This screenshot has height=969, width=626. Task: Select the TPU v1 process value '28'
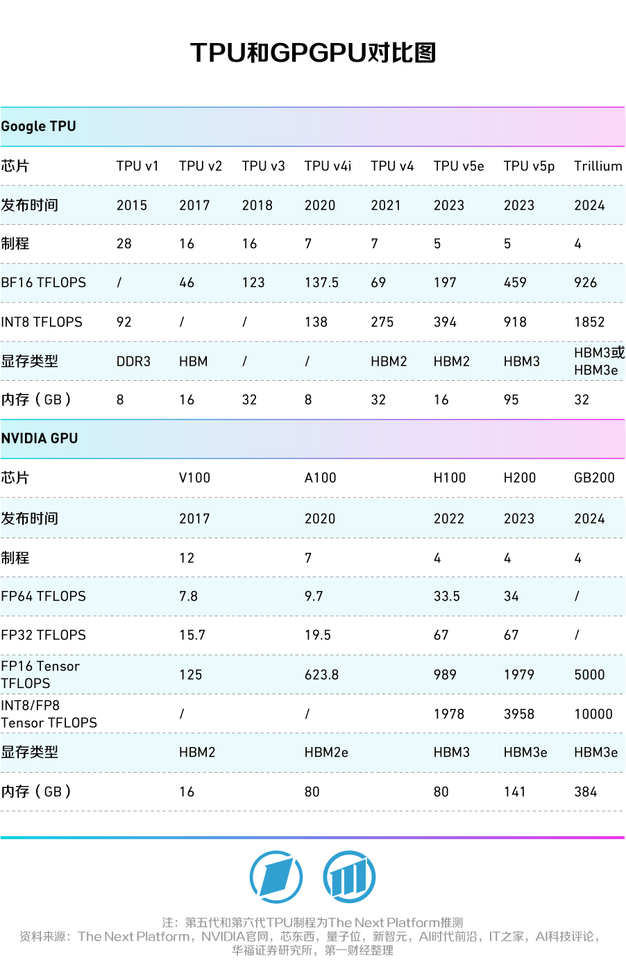pyautogui.click(x=124, y=243)
